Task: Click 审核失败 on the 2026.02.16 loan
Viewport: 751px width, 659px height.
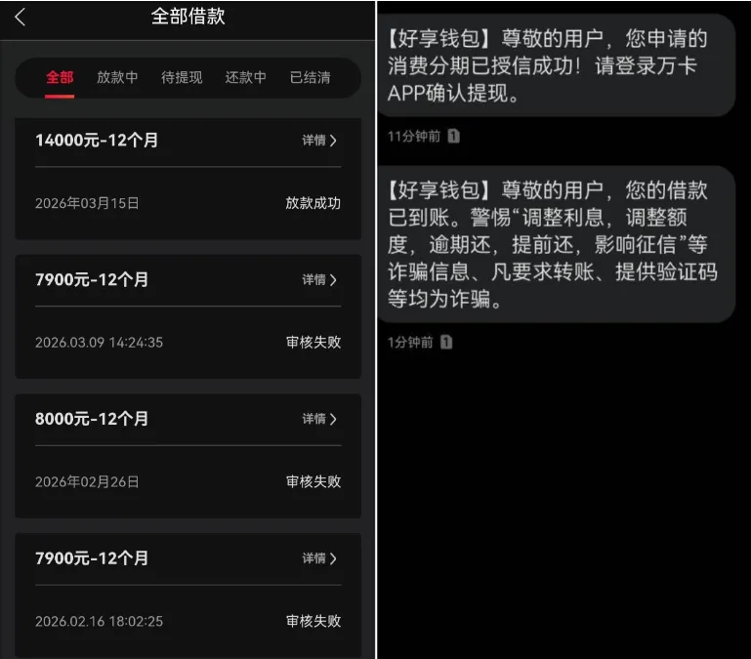Action: tap(313, 621)
